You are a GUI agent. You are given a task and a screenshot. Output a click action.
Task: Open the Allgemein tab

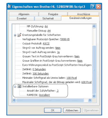(x=24, y=14)
